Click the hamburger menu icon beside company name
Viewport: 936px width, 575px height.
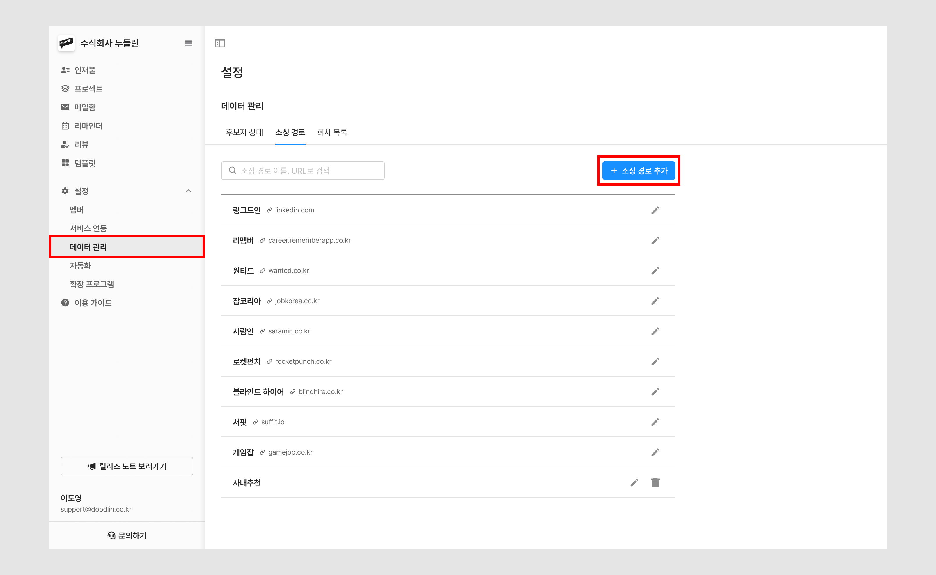[188, 43]
